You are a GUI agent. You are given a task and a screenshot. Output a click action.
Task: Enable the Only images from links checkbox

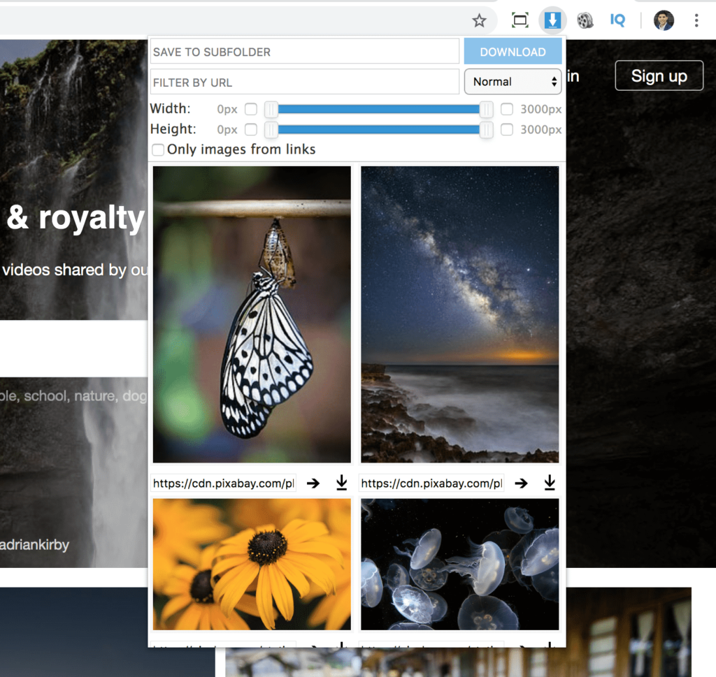(x=157, y=150)
